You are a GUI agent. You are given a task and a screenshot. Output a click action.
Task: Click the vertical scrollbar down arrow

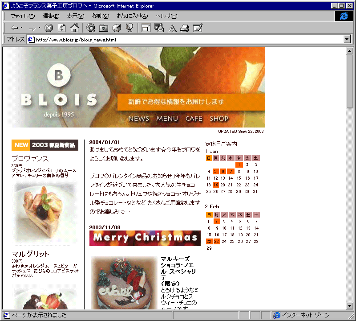(x=350, y=306)
